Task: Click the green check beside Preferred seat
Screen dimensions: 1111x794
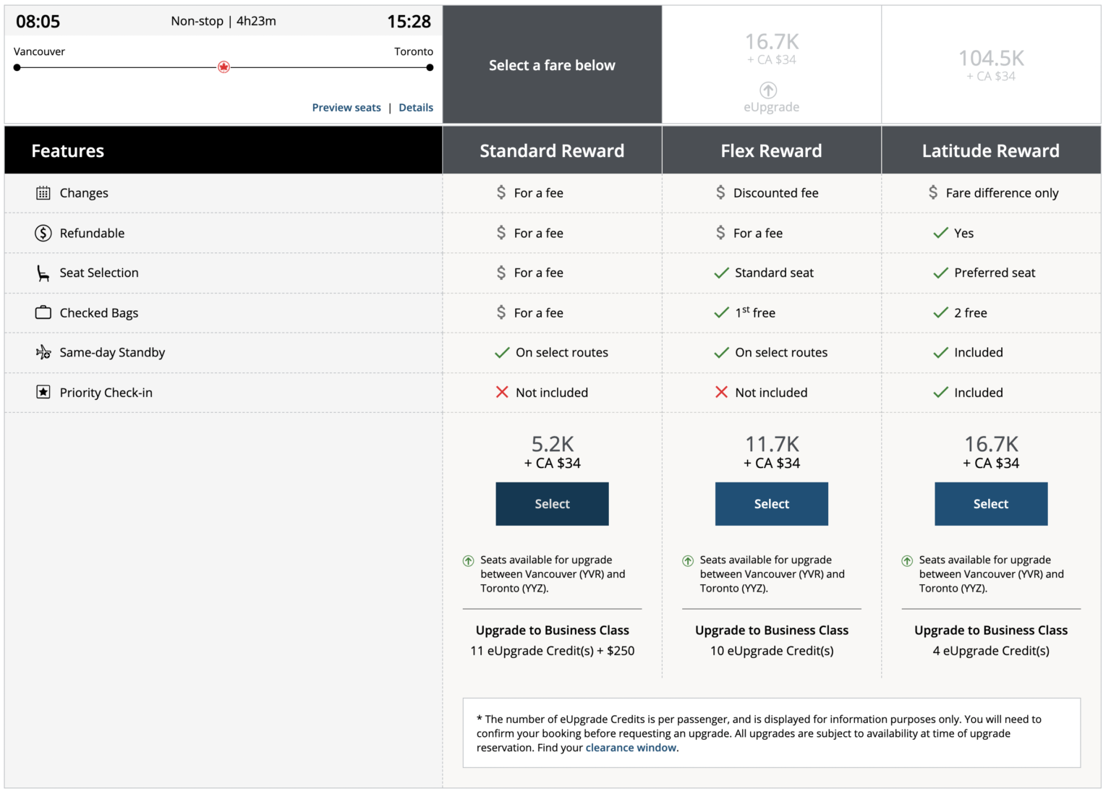Action: click(x=941, y=273)
